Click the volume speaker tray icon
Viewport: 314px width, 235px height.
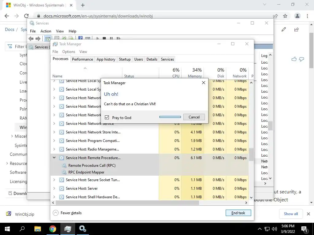pyautogui.click(x=274, y=229)
